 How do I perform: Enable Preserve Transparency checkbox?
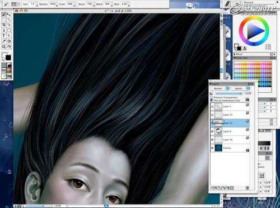[212, 97]
